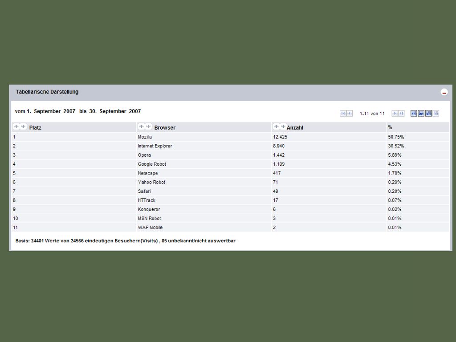
Task: Sort Anzahl column ascending
Action: click(276, 126)
